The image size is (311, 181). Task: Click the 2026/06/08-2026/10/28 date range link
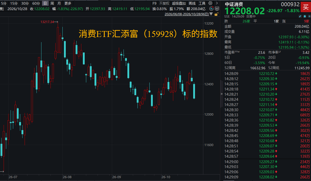[186, 14]
